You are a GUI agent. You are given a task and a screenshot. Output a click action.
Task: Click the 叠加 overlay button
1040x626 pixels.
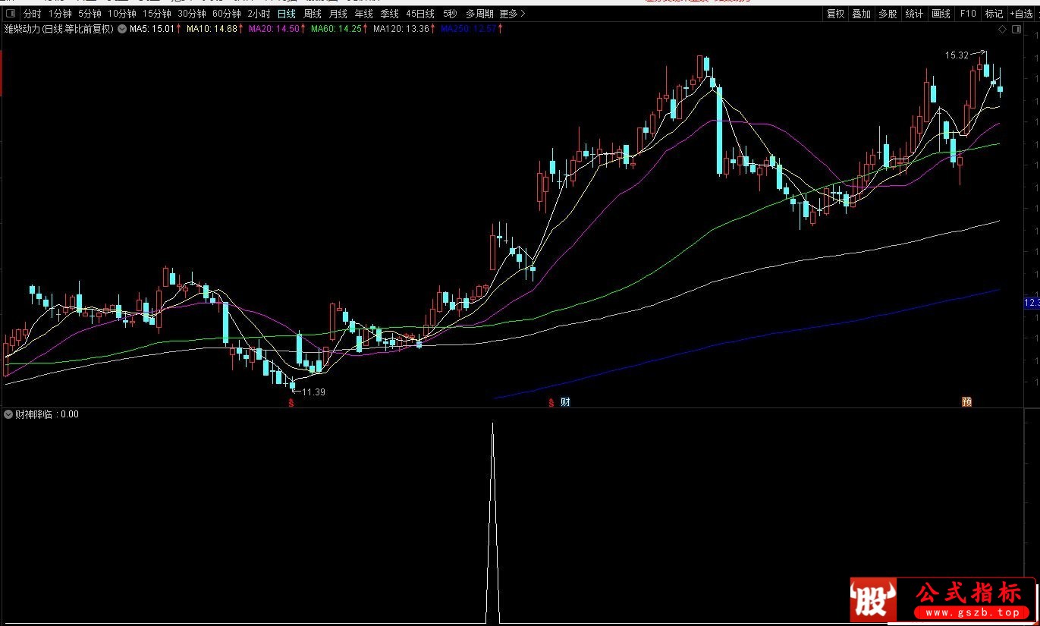point(861,14)
